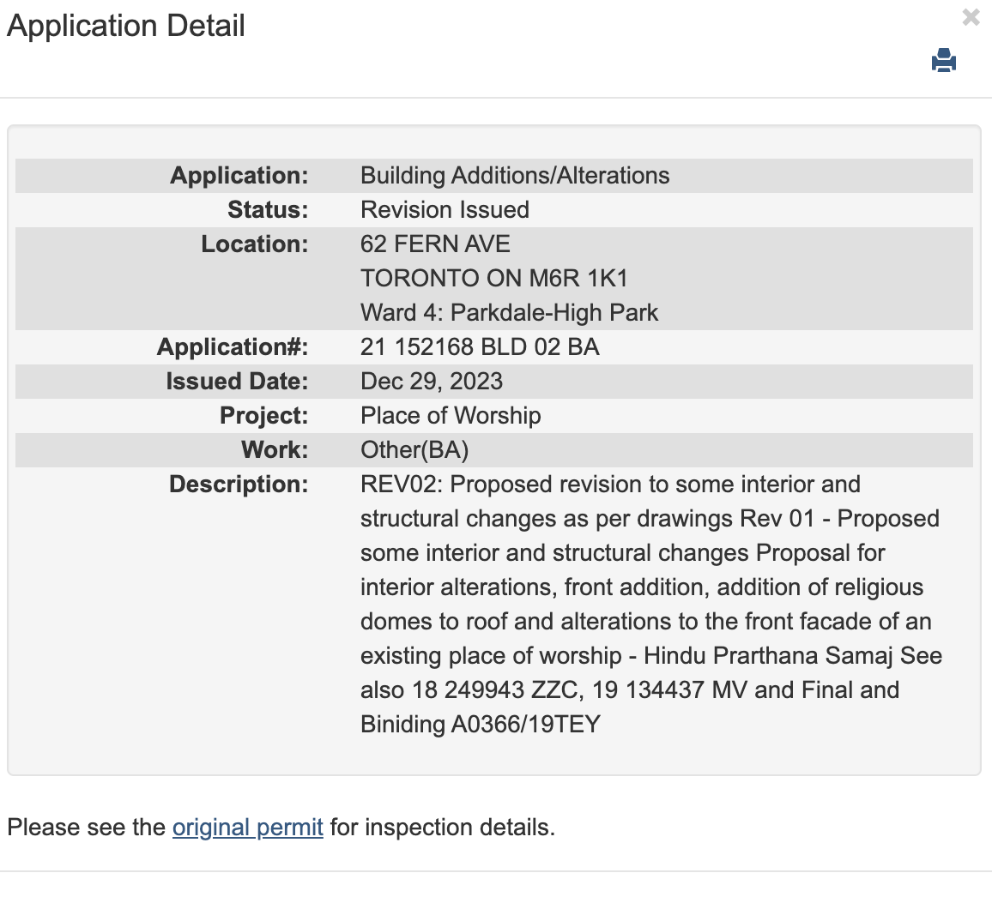Screen dimensions: 992x909
Task: Click the TORONTO ON M6R 1K1 line
Action: (494, 279)
